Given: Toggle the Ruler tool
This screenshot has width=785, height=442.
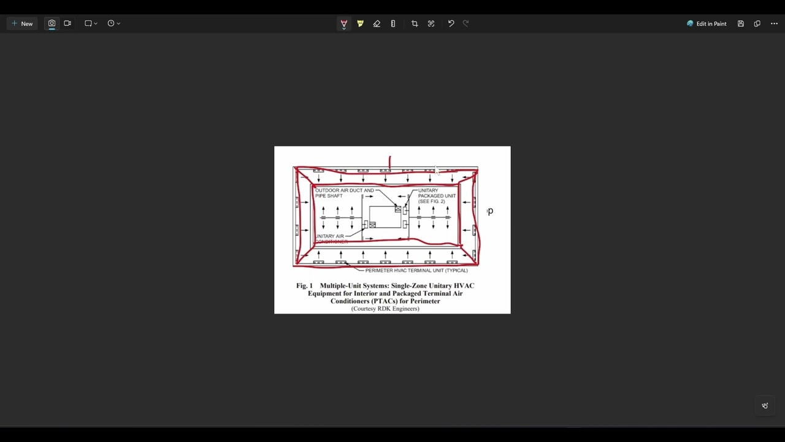Looking at the screenshot, I should tap(393, 23).
